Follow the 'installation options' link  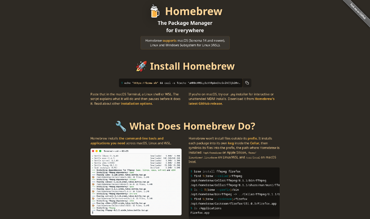[x=136, y=103]
